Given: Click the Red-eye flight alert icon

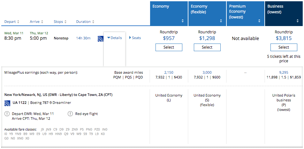Looking at the screenshot, I should pyautogui.click(x=70, y=114).
